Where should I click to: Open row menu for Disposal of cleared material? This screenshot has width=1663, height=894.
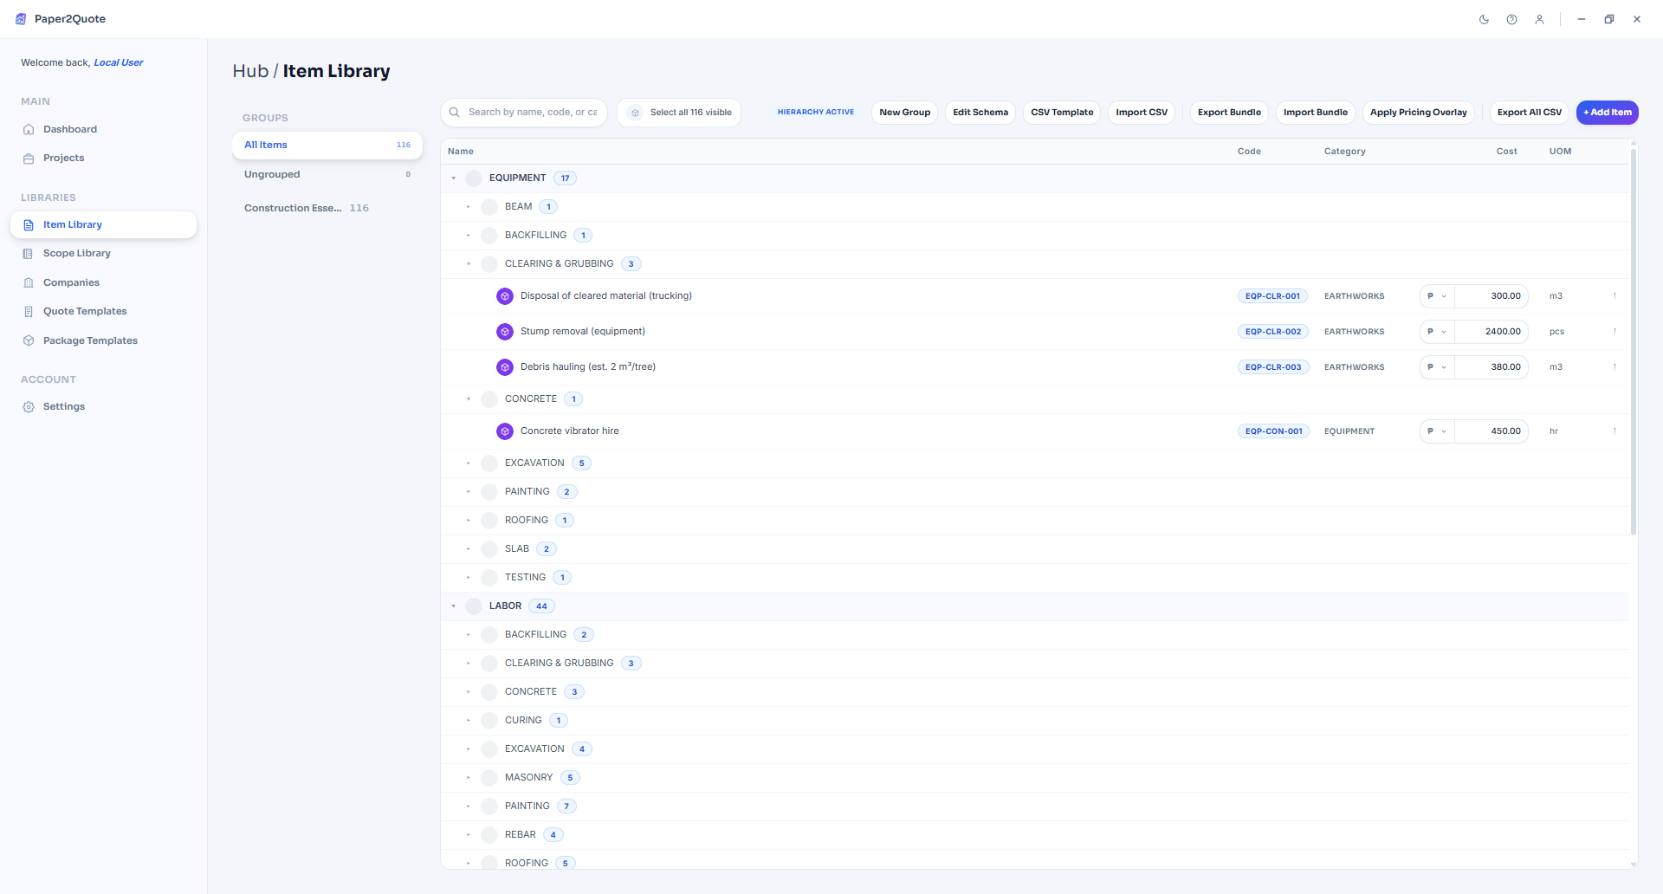(x=1614, y=296)
